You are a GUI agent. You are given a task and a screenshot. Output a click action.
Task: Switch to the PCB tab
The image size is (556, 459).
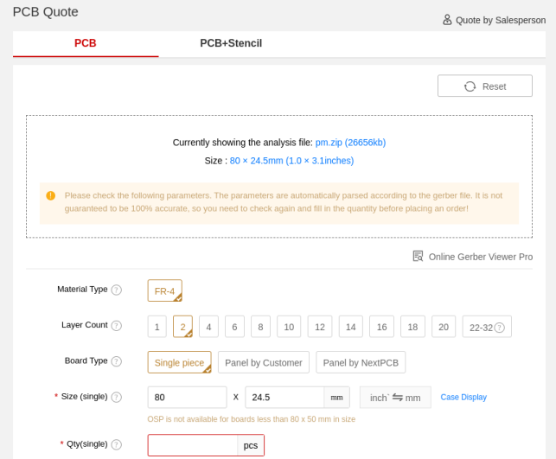[85, 43]
